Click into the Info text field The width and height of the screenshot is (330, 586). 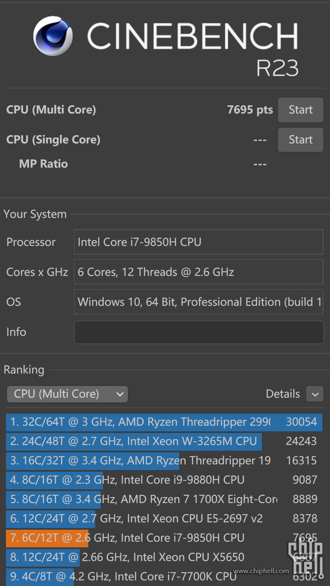click(x=199, y=332)
